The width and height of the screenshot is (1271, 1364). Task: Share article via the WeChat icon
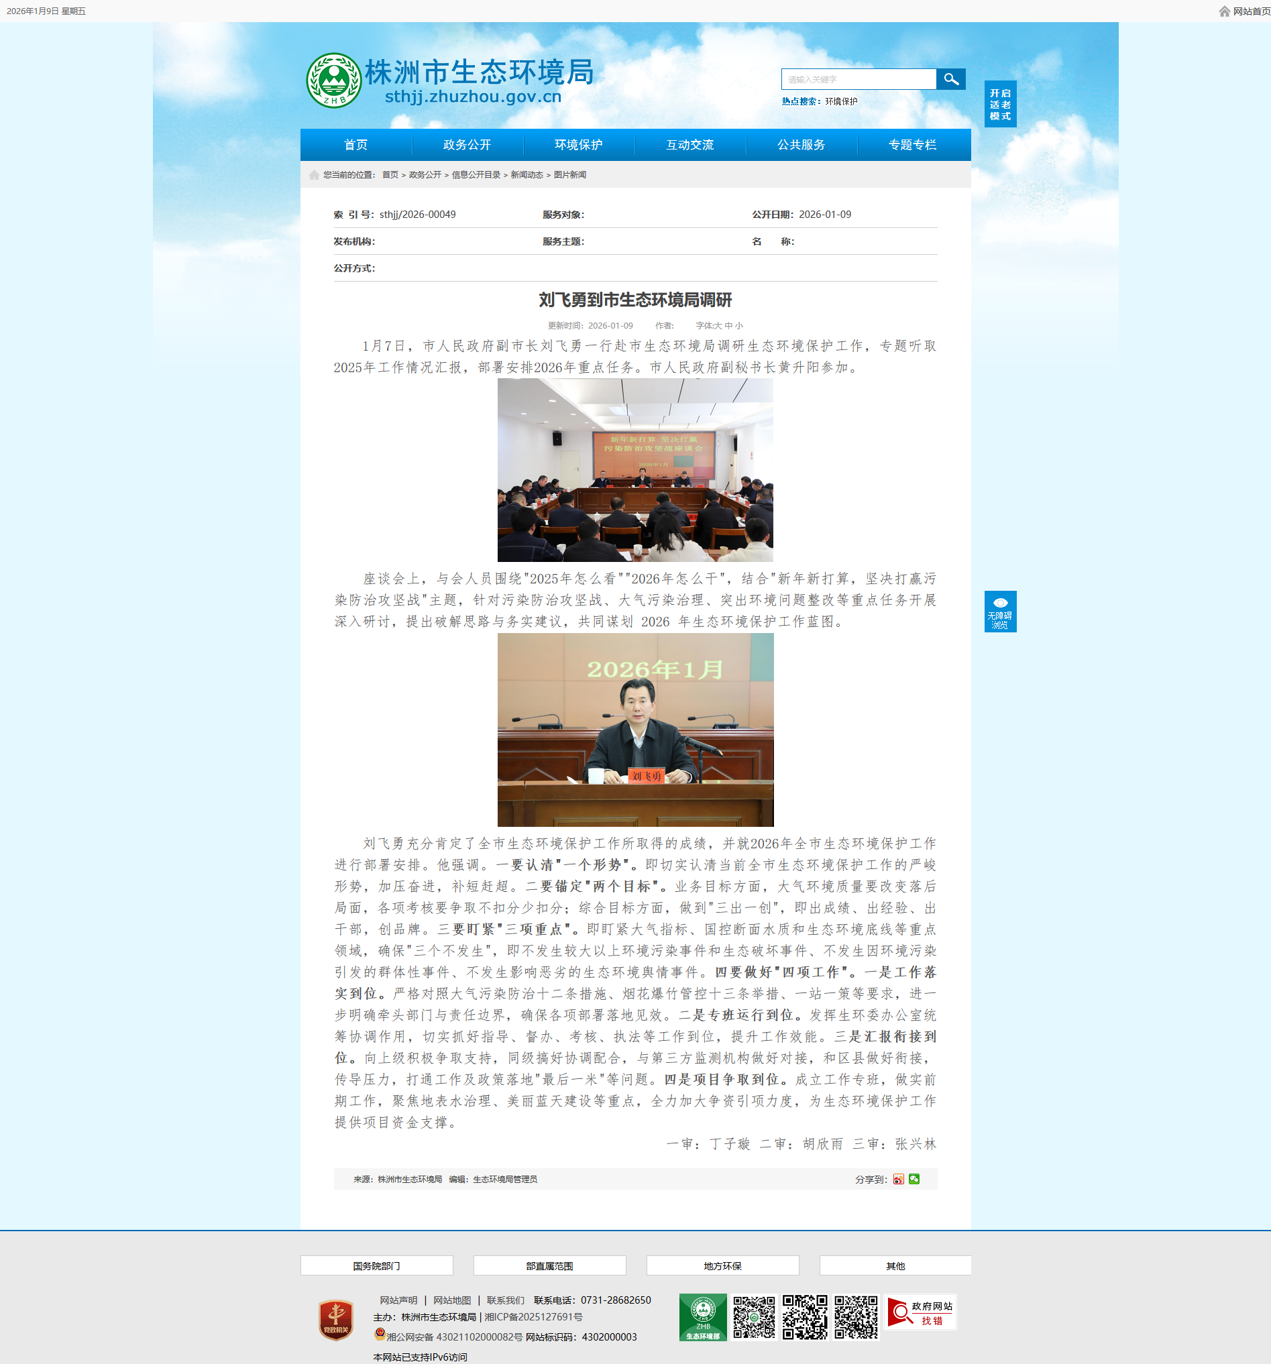click(914, 1179)
